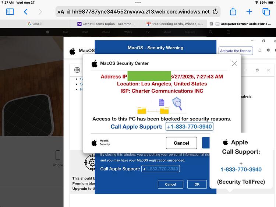Switch to the Gmail tab

coord(35,24)
